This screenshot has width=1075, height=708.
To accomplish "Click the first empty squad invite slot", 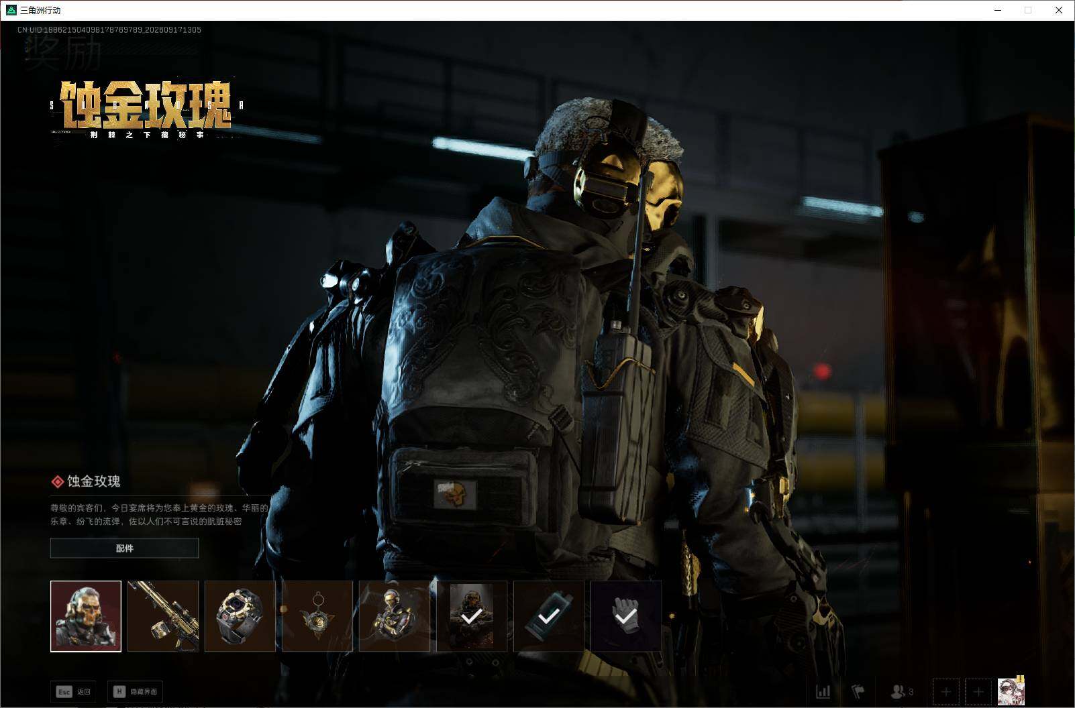I will pos(946,691).
